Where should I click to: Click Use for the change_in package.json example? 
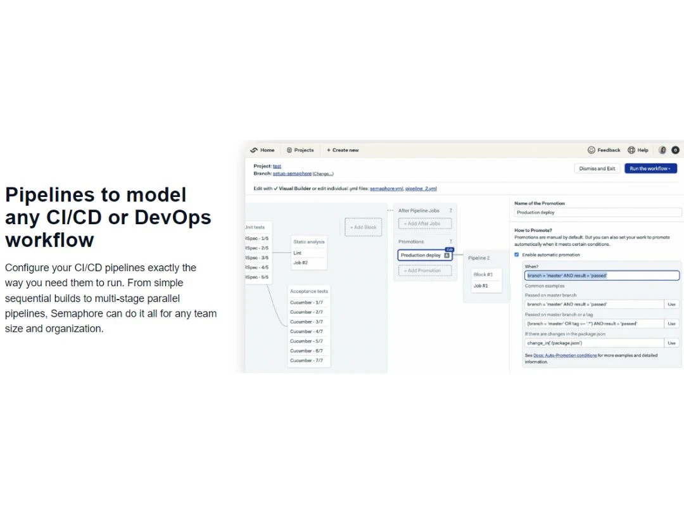click(671, 343)
